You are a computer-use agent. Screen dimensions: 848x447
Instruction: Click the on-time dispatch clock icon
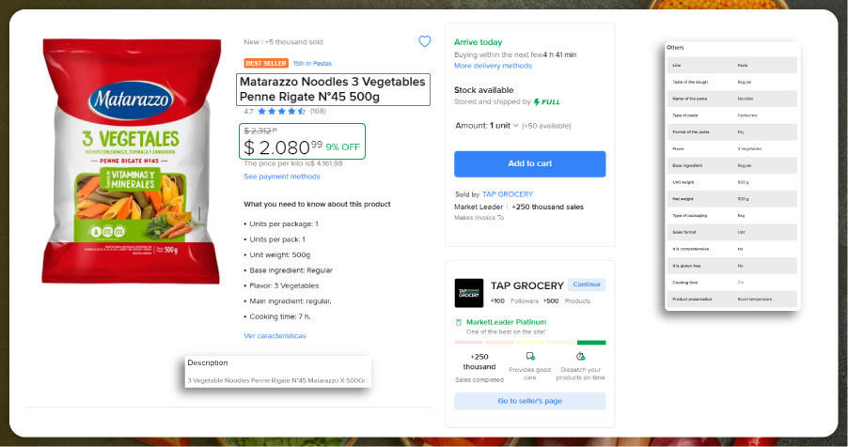(x=580, y=357)
